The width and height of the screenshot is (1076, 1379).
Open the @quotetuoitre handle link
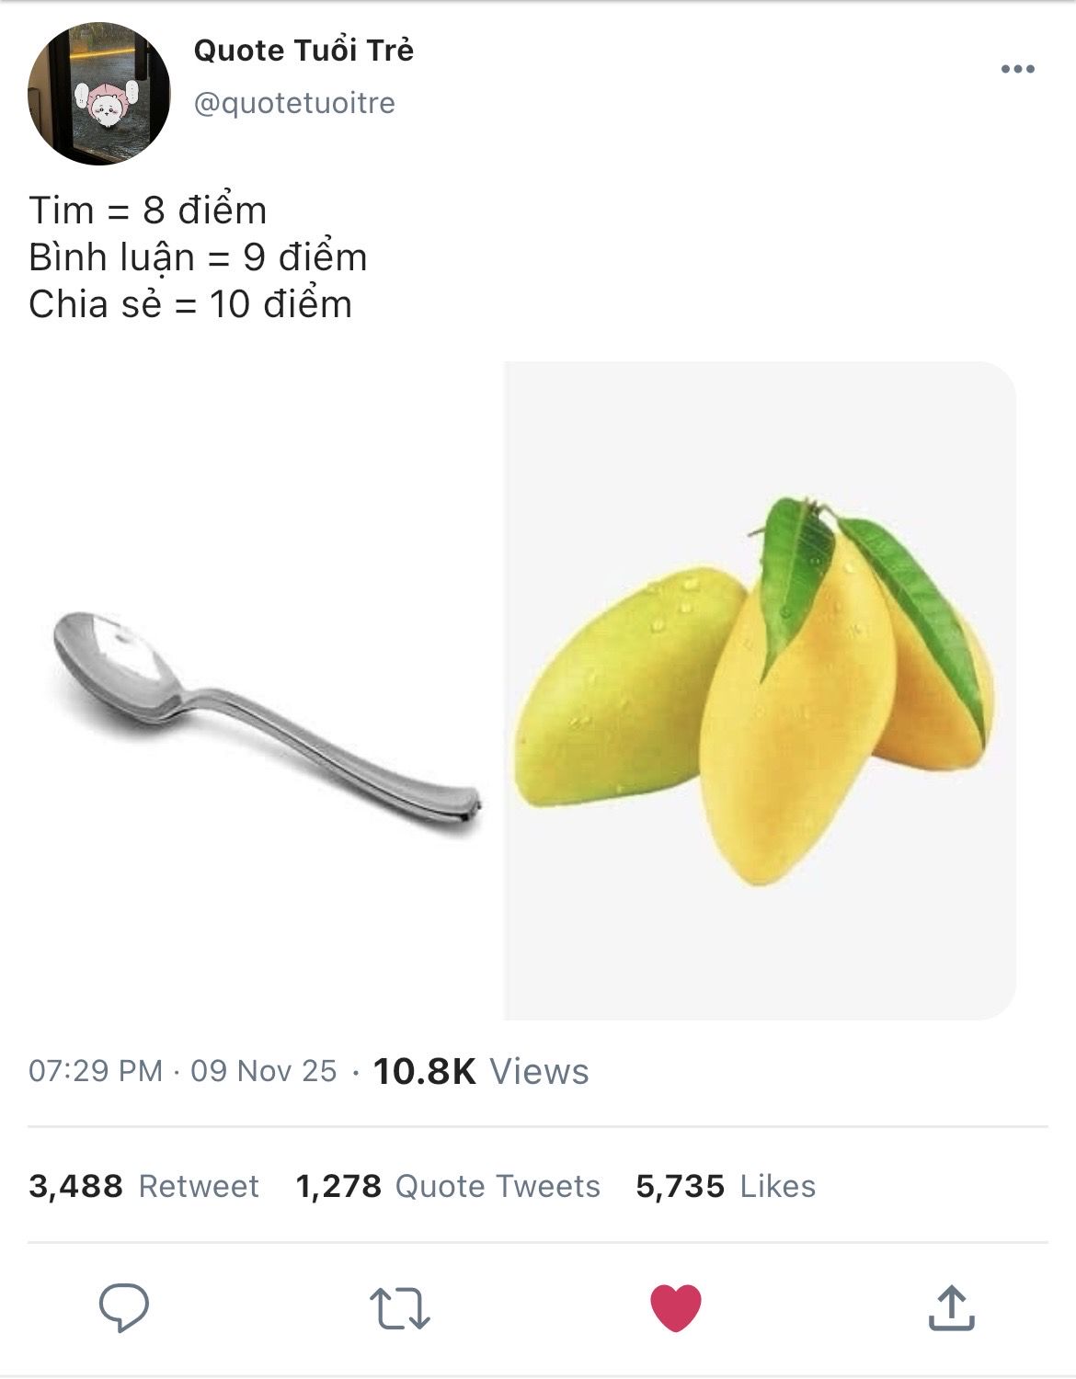tap(294, 103)
